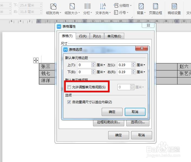Click the table cell 赵六
Viewport: 191px width, 162px height.
tap(184, 67)
